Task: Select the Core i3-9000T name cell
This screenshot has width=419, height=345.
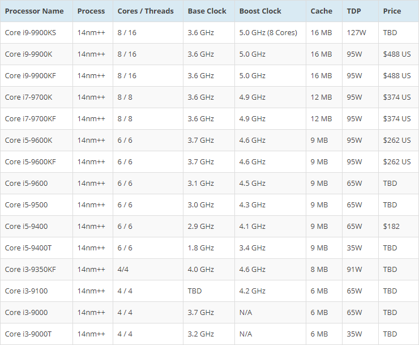Action: 36,334
